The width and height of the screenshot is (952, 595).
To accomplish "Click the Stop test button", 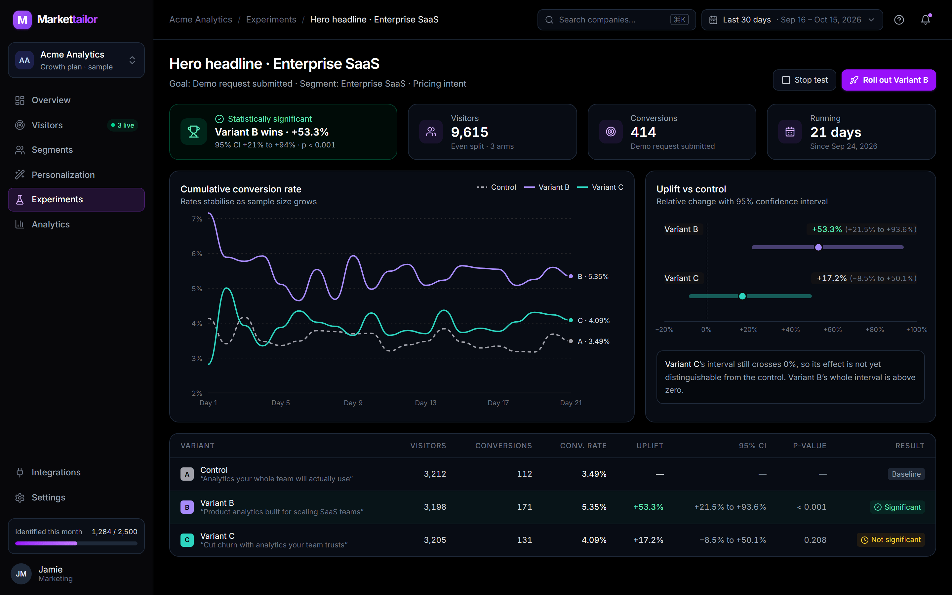I will pyautogui.click(x=804, y=80).
